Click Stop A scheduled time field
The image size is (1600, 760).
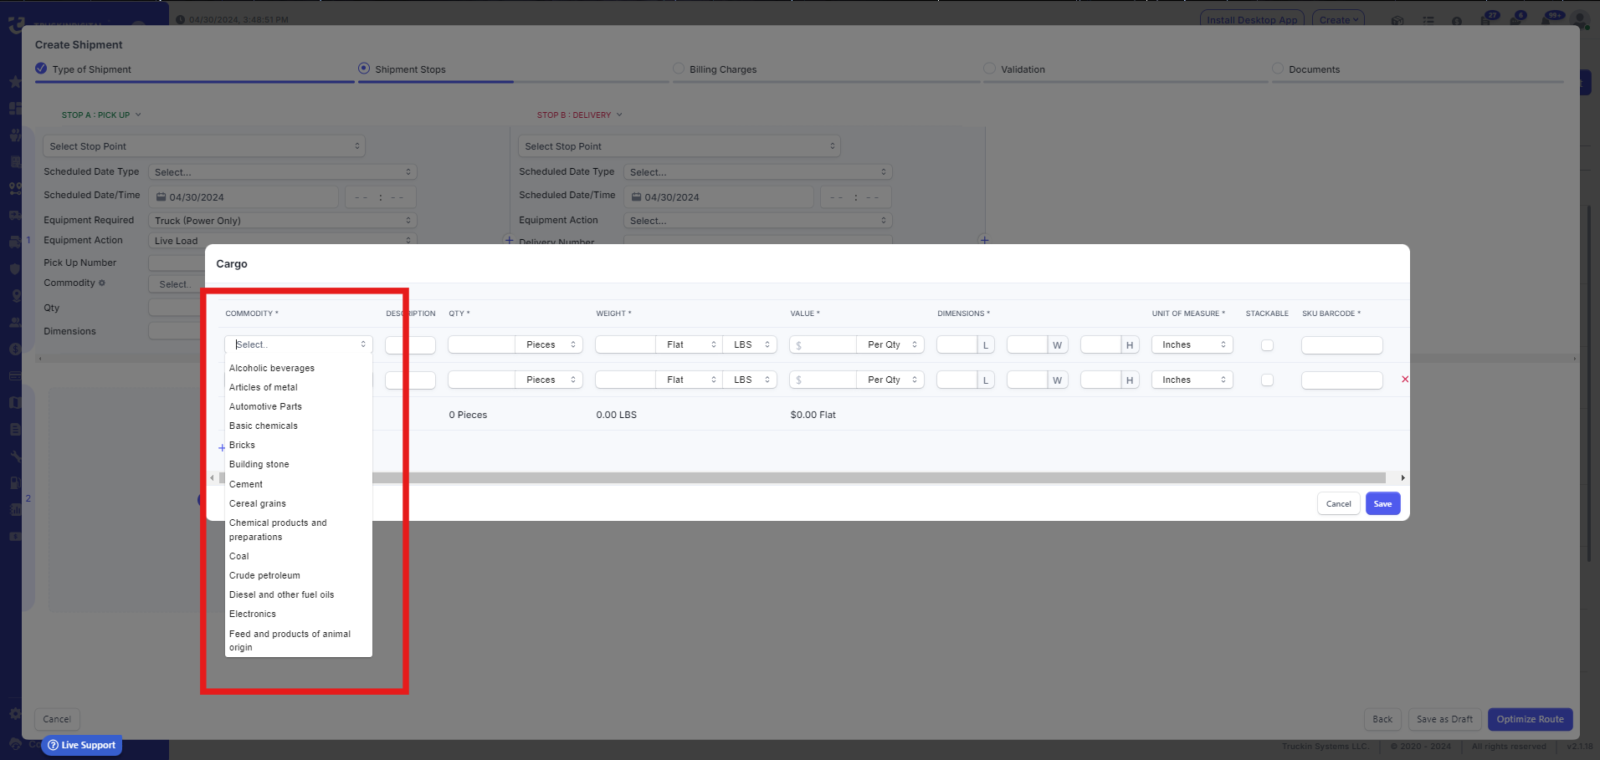[x=381, y=197]
